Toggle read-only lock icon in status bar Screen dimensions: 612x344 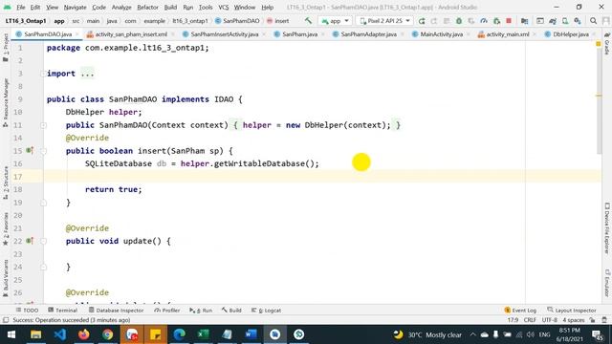click(x=593, y=320)
